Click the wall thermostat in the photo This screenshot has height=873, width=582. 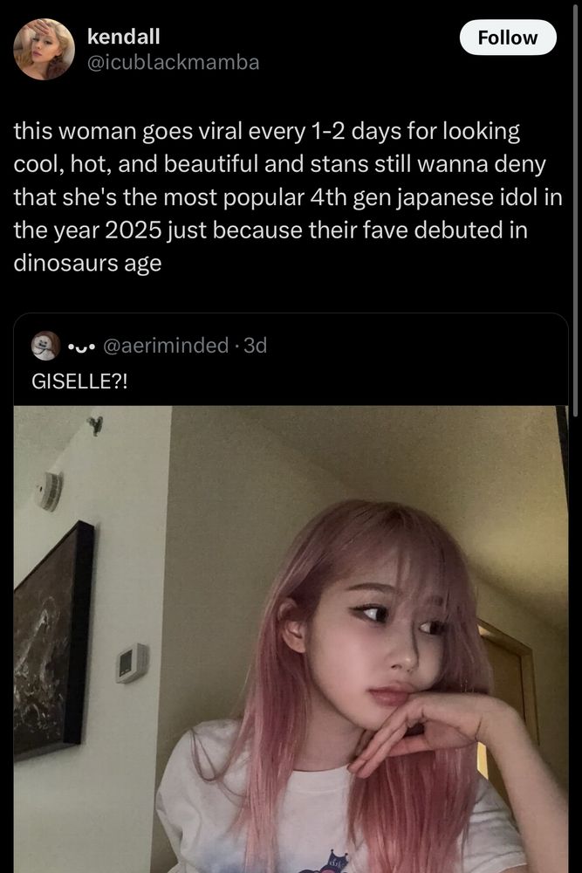coord(132,663)
